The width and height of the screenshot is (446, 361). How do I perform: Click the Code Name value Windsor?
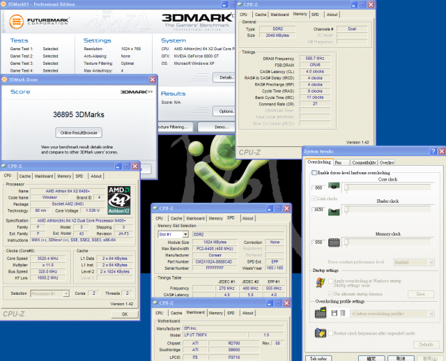49,197
